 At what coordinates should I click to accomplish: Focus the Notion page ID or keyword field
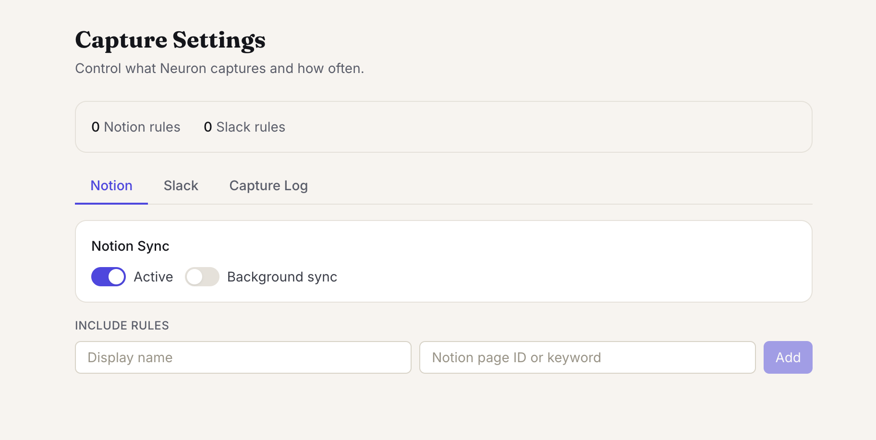coord(587,357)
